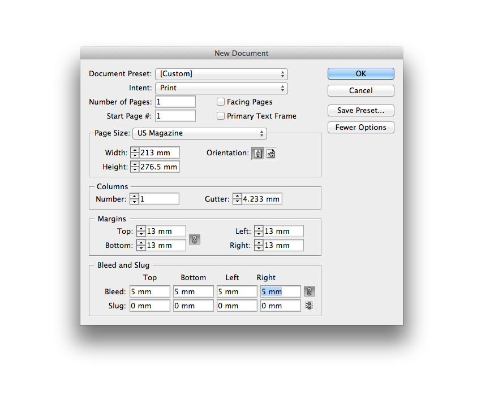Enable the Facing Pages checkbox
The width and height of the screenshot is (481, 401).
(x=221, y=102)
